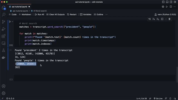The image size is (178, 100).
Task: Open the Extensions view
Action: pos(4,36)
